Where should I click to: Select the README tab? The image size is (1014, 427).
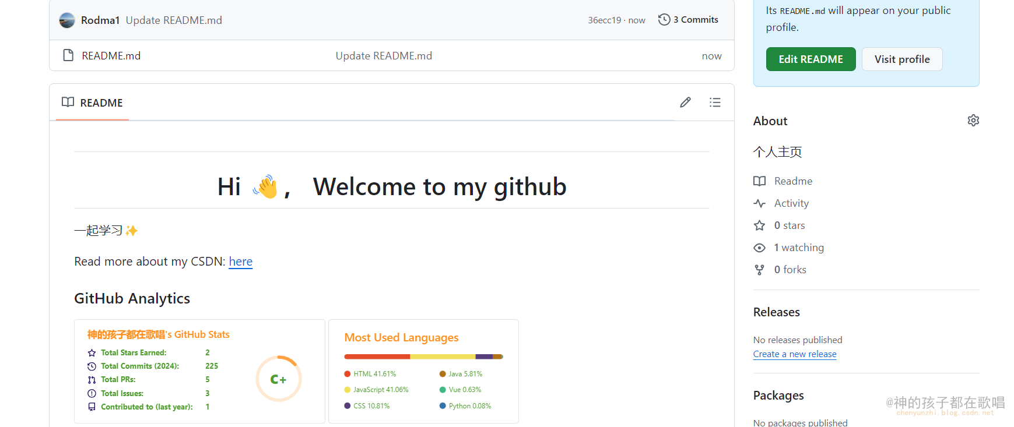pyautogui.click(x=92, y=103)
